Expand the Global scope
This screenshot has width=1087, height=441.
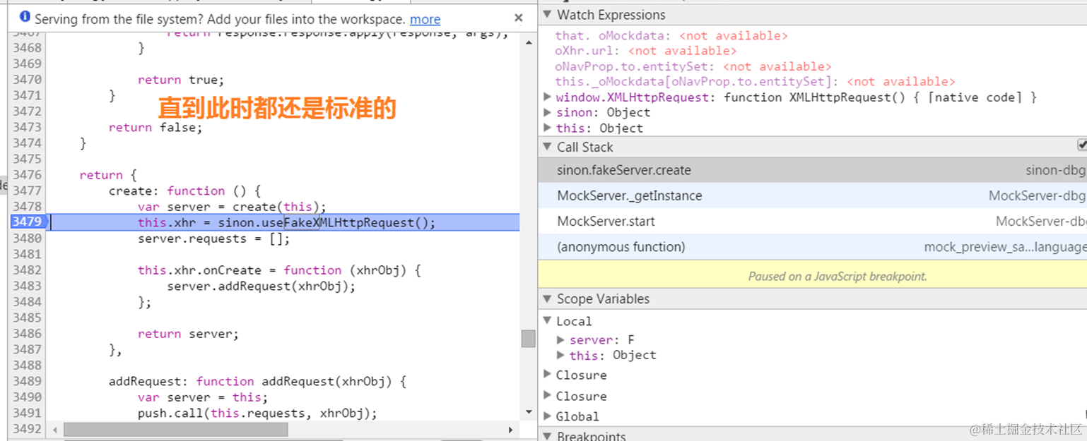pyautogui.click(x=548, y=416)
